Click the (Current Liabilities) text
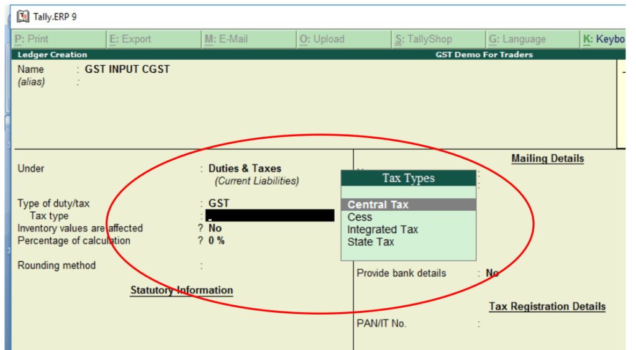 [x=257, y=181]
